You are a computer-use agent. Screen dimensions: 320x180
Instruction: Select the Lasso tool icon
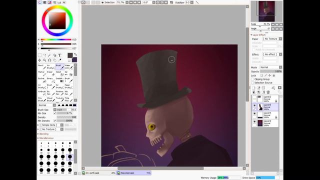click(44, 55)
